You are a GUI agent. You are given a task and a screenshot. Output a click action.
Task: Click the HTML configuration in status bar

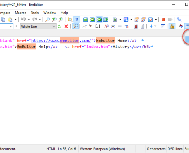point(51,149)
